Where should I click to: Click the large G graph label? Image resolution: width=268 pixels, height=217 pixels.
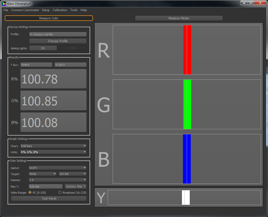pyautogui.click(x=104, y=105)
